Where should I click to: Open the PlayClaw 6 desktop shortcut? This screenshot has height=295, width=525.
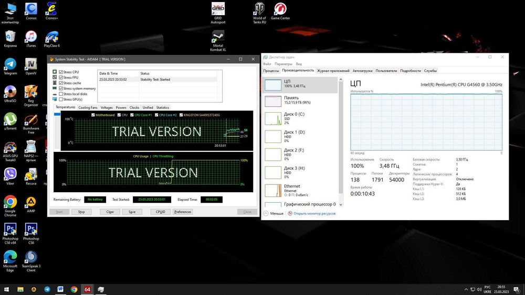(x=51, y=39)
